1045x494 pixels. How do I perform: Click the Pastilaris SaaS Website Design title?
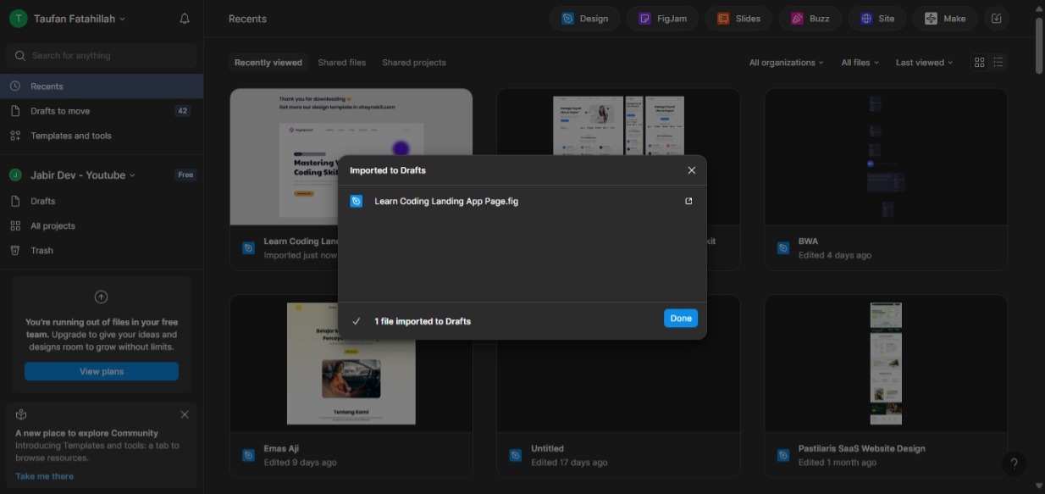[861, 449]
